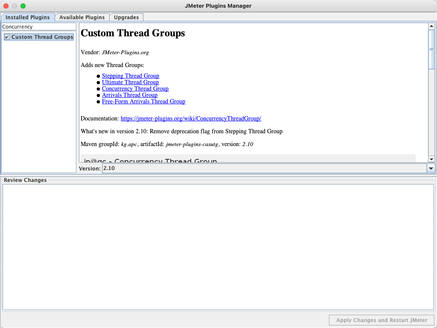Image resolution: width=437 pixels, height=328 pixels.
Task: Zoom the window with the green button
Action: pos(23,6)
